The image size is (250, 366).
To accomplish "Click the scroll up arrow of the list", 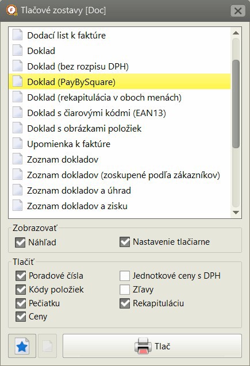I will [x=236, y=33].
